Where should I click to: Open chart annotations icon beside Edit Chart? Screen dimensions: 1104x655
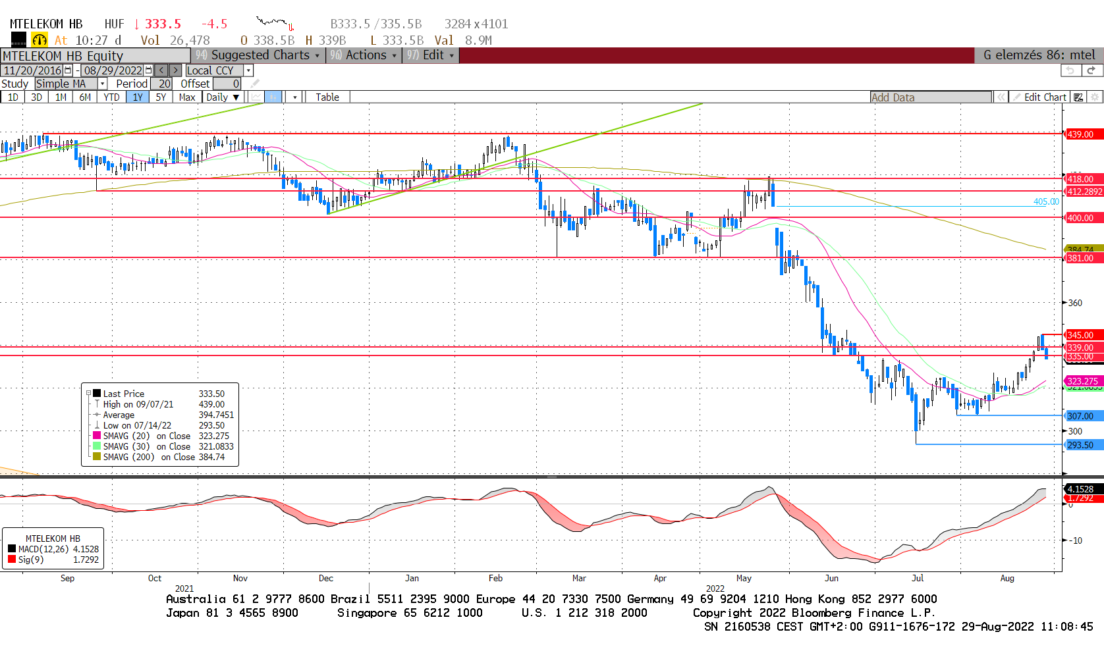pos(1078,97)
